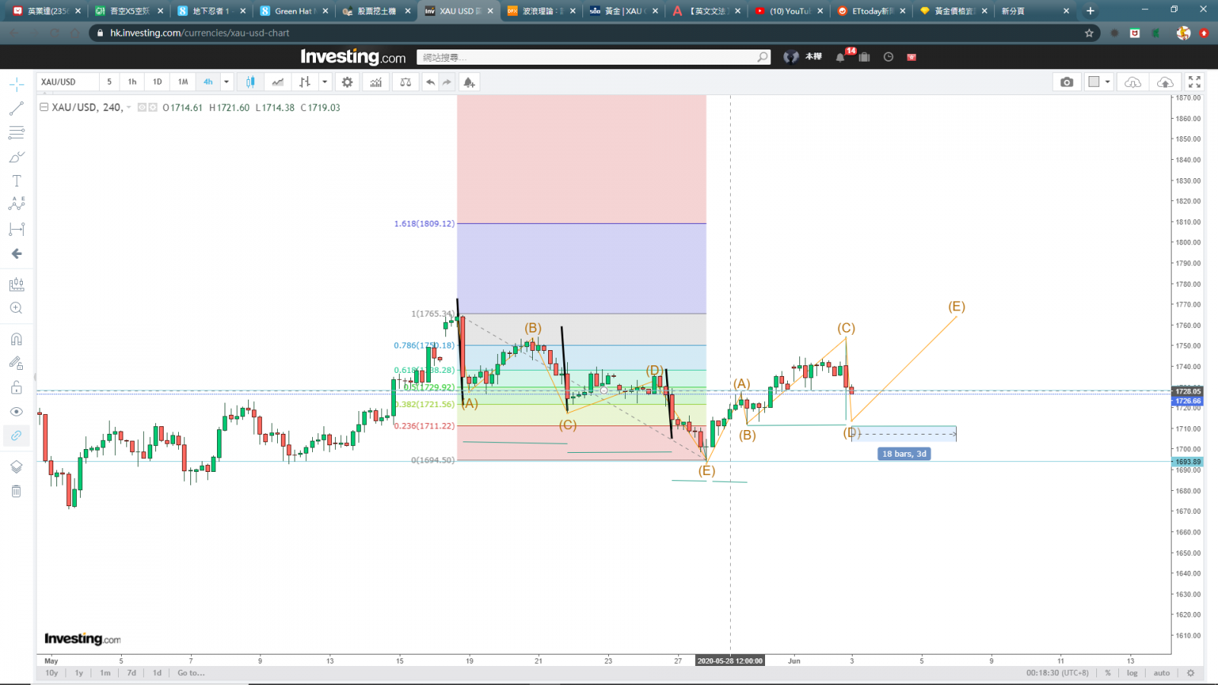The height and width of the screenshot is (685, 1218).
Task: Click the 00:18:30 (UTC+8) timezone
Action: [1057, 673]
